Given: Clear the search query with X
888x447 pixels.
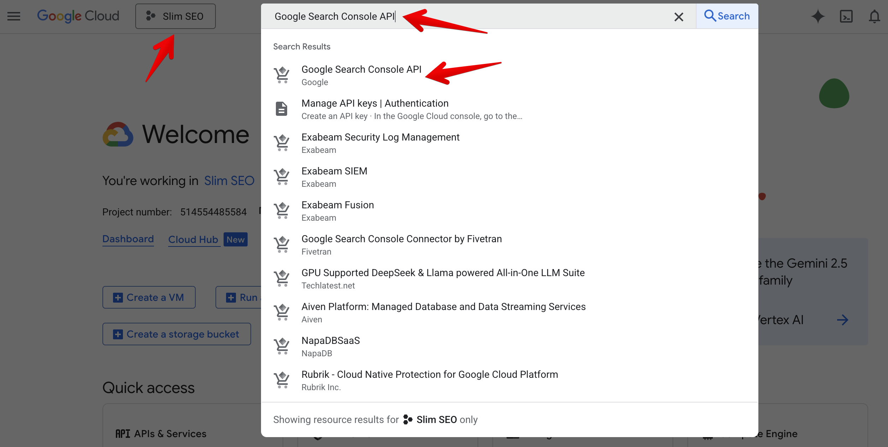Looking at the screenshot, I should pyautogui.click(x=679, y=17).
